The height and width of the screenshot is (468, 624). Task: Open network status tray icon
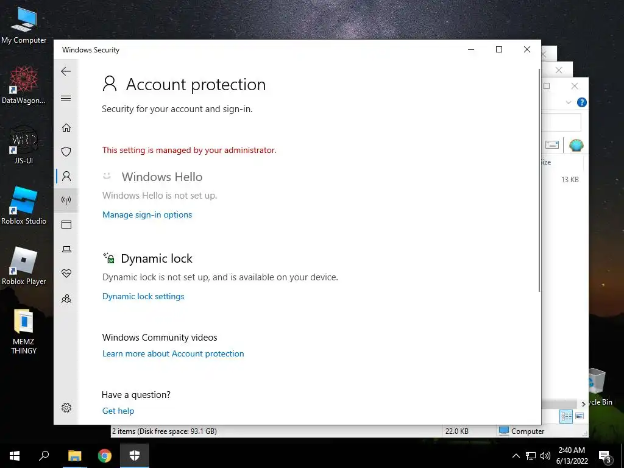[x=531, y=456]
